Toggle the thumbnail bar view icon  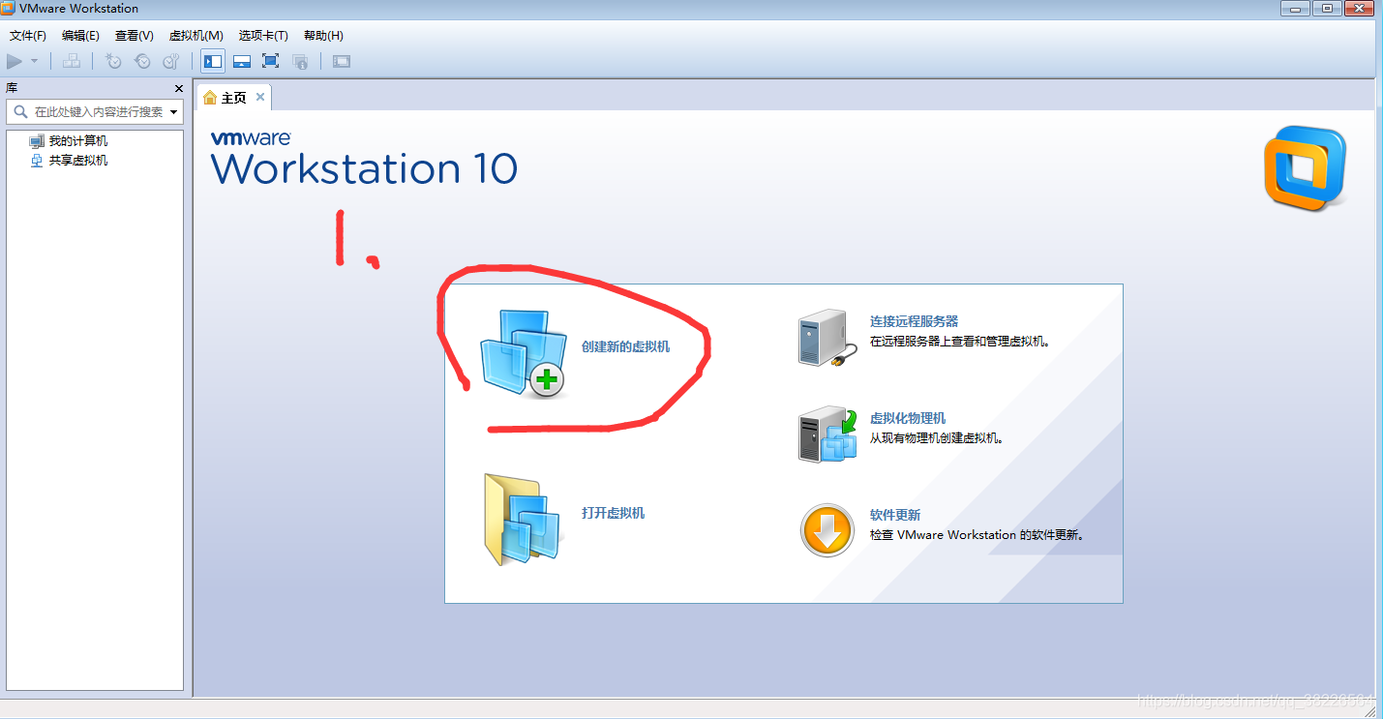click(x=242, y=61)
